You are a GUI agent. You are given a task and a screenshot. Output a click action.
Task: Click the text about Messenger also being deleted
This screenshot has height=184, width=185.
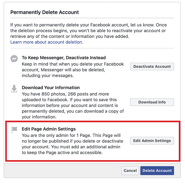73,70
